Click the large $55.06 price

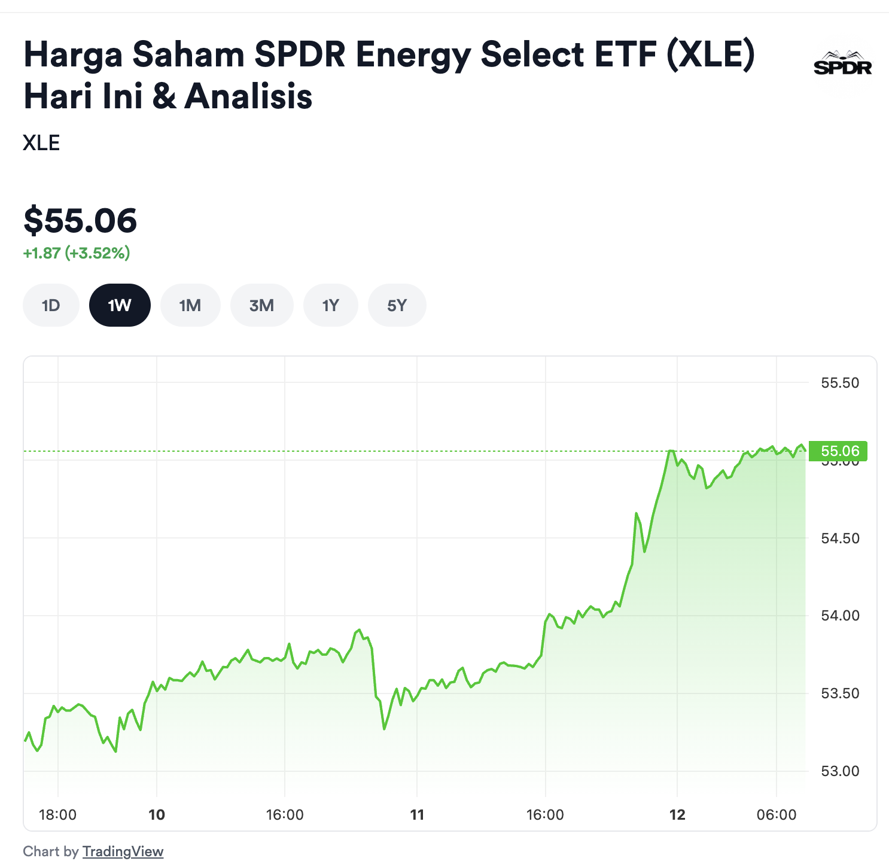[80, 220]
